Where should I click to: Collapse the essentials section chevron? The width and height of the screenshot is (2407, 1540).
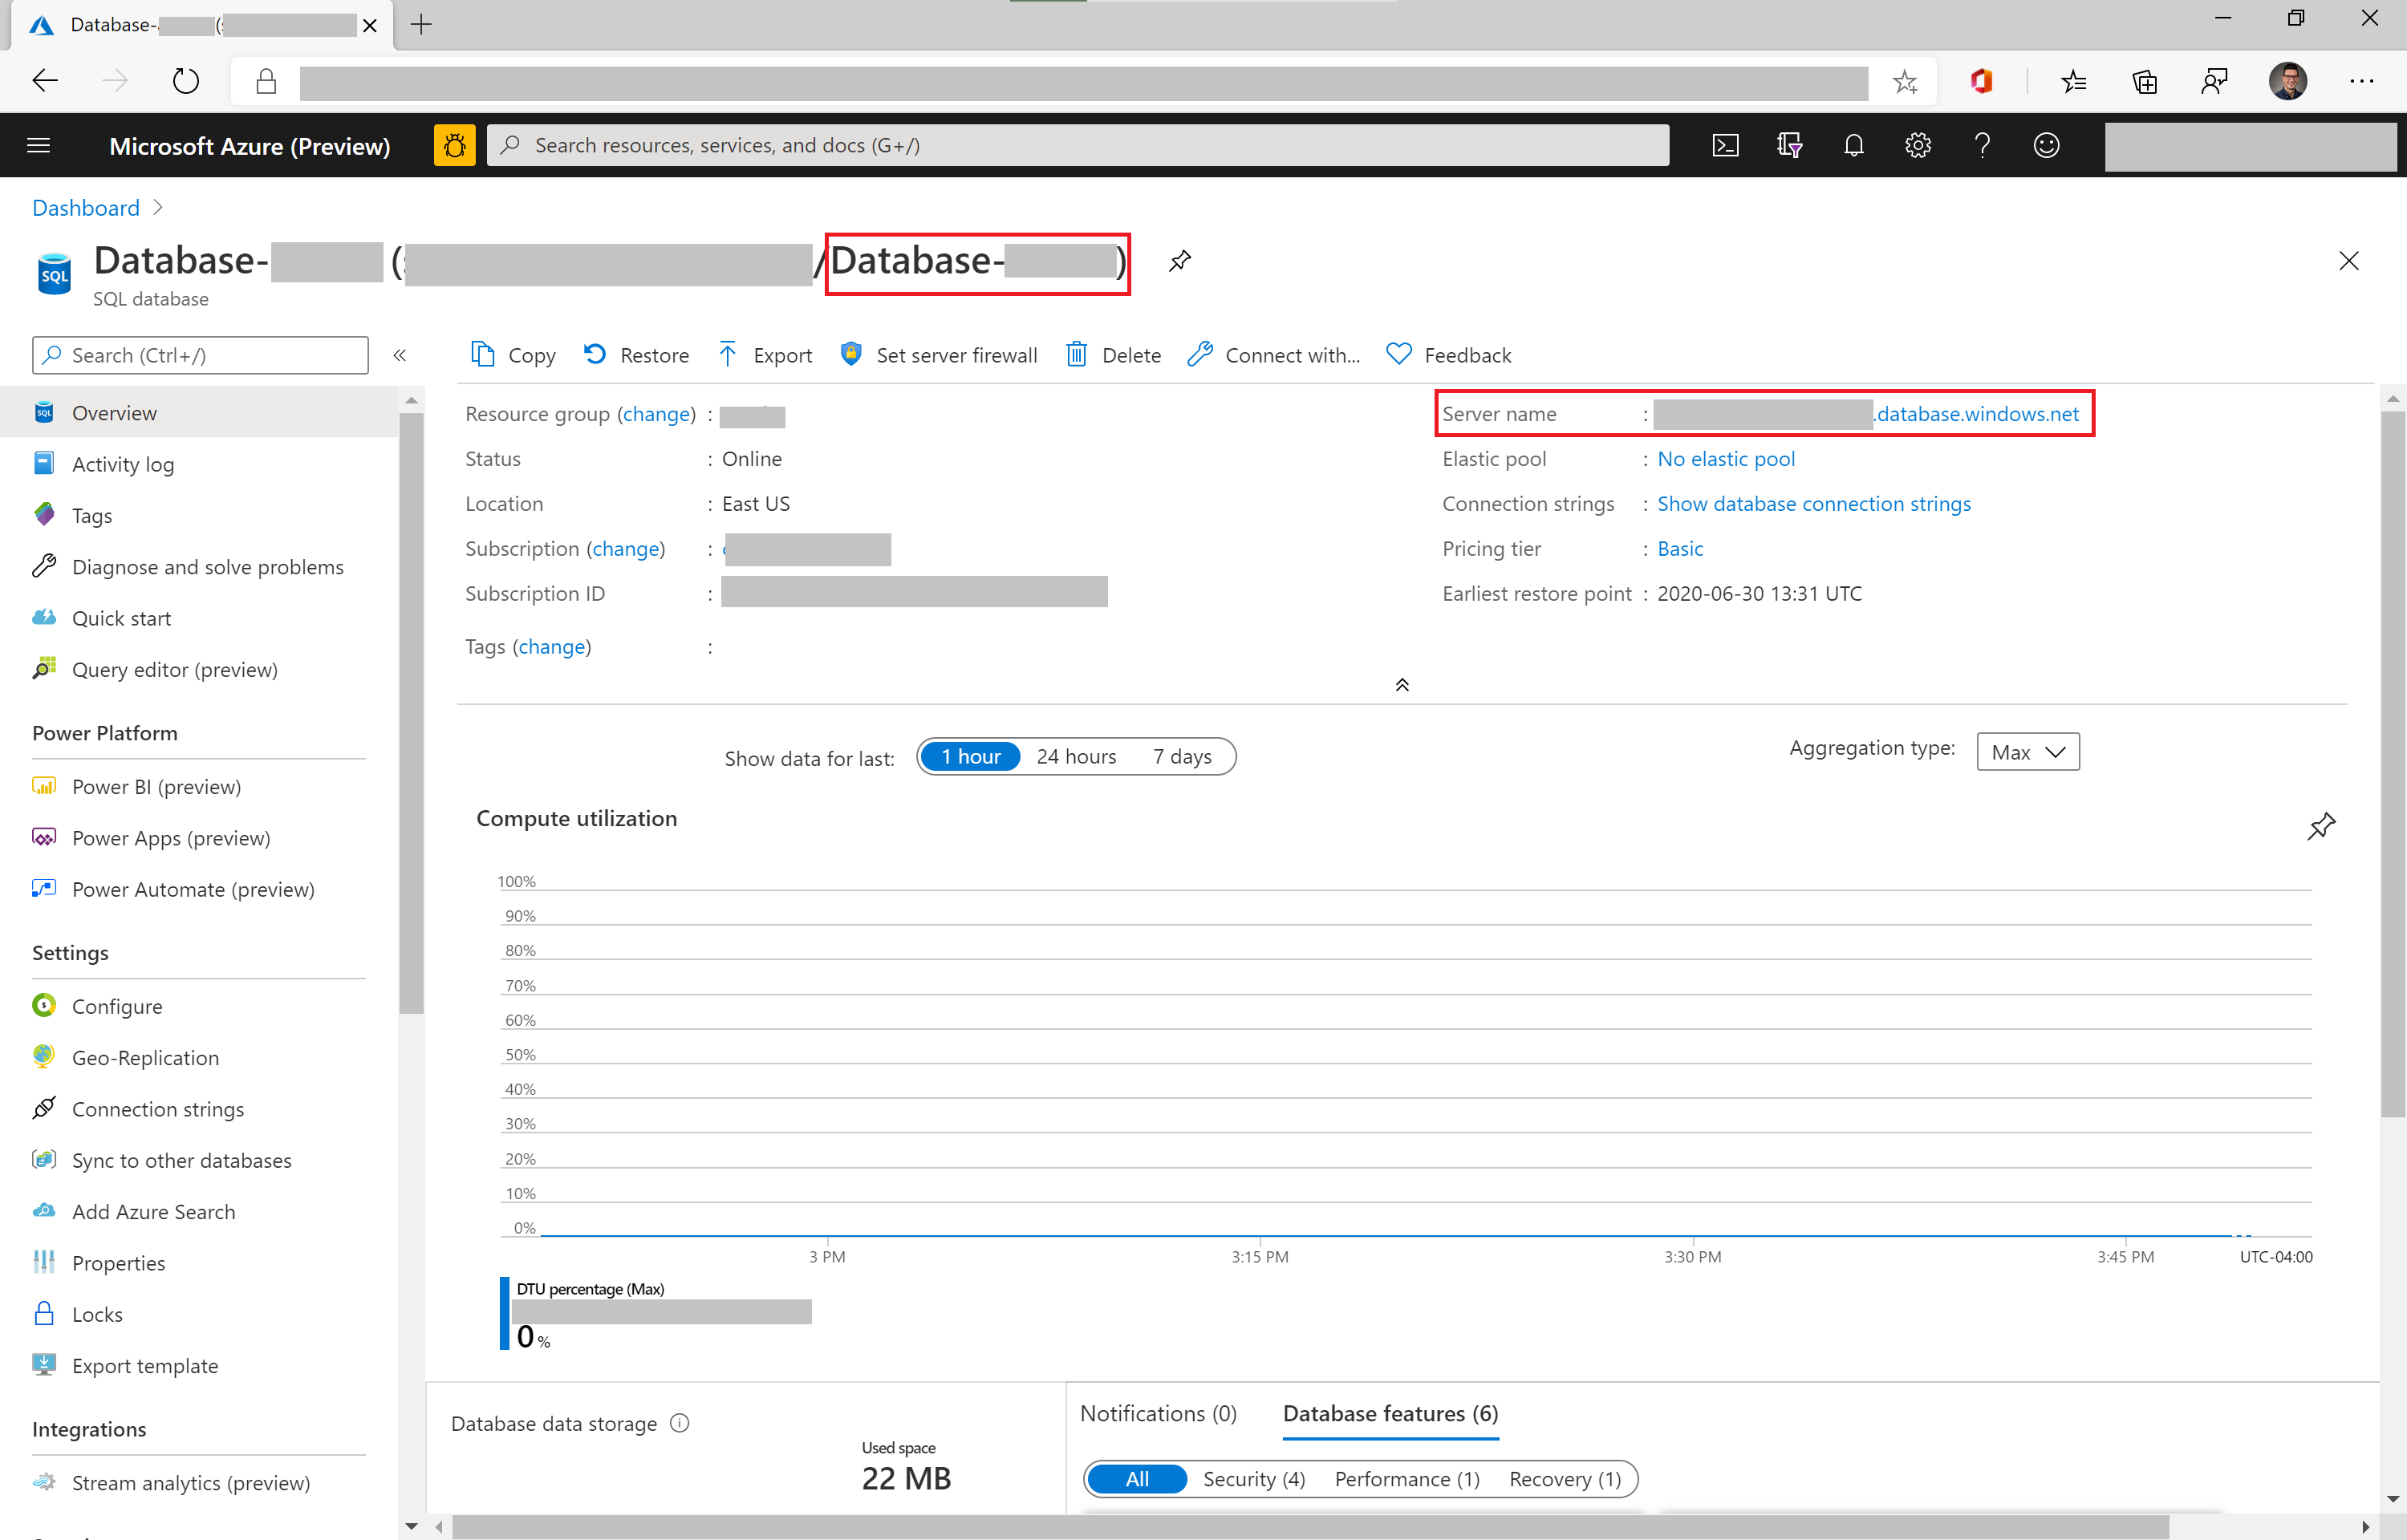(1402, 685)
